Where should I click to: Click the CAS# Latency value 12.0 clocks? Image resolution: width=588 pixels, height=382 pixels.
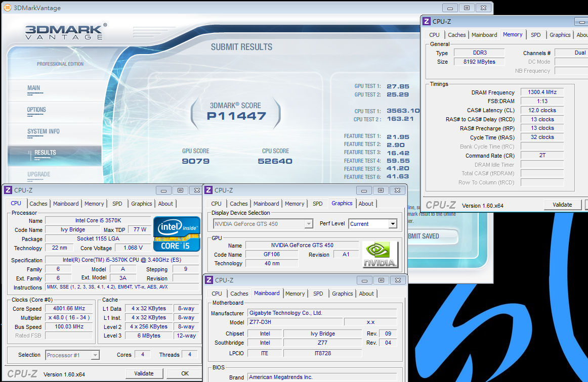542,111
